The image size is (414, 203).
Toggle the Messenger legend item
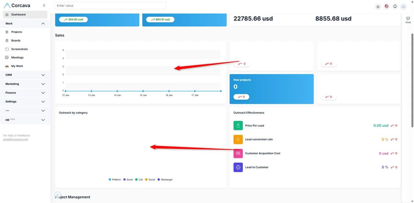tap(165, 179)
